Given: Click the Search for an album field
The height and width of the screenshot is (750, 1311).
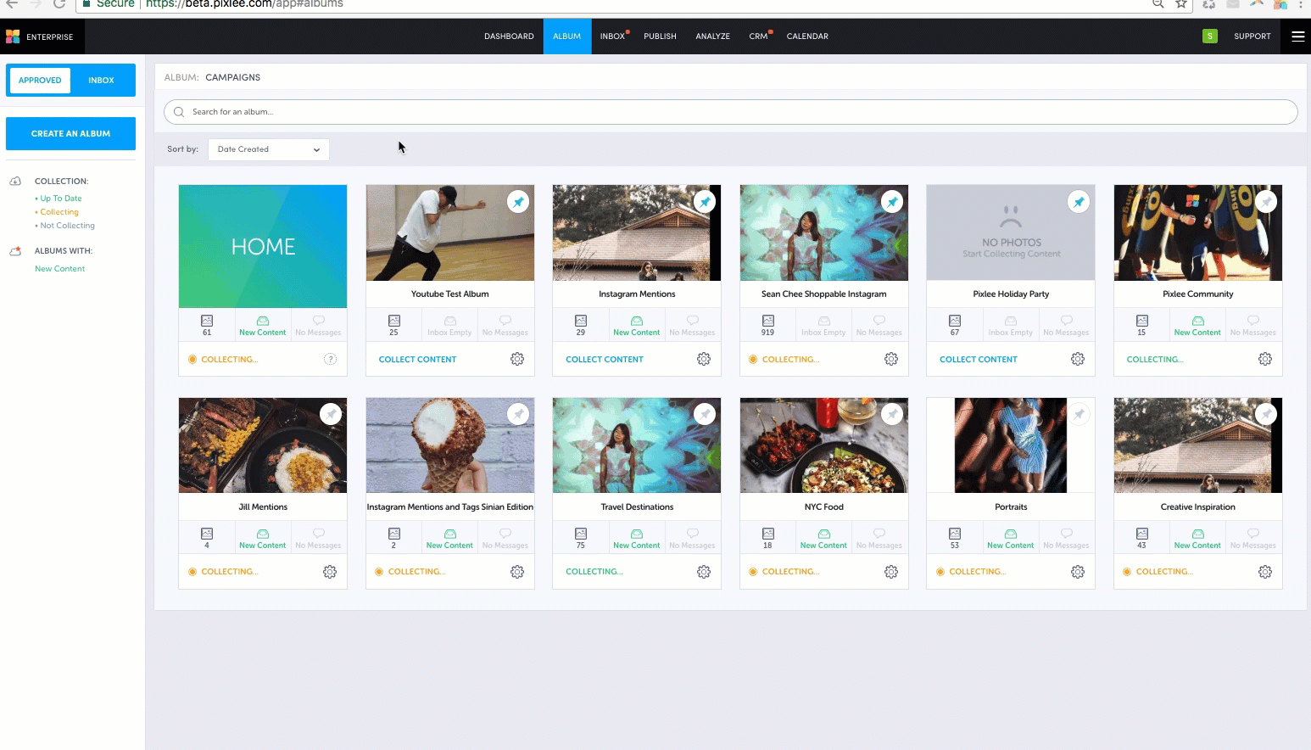Looking at the screenshot, I should [x=729, y=112].
